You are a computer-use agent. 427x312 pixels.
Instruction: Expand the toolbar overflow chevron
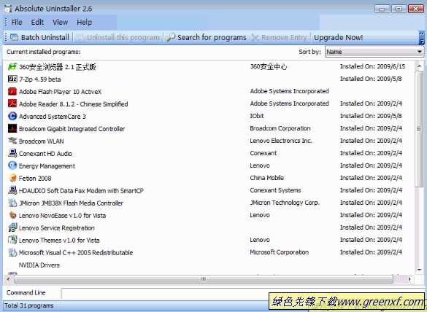point(422,38)
